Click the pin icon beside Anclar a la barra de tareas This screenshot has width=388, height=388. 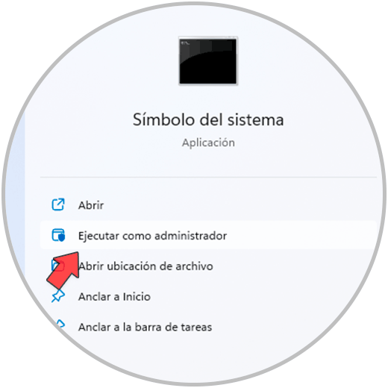pyautogui.click(x=60, y=324)
